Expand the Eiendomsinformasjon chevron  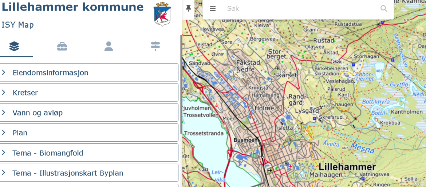point(4,72)
